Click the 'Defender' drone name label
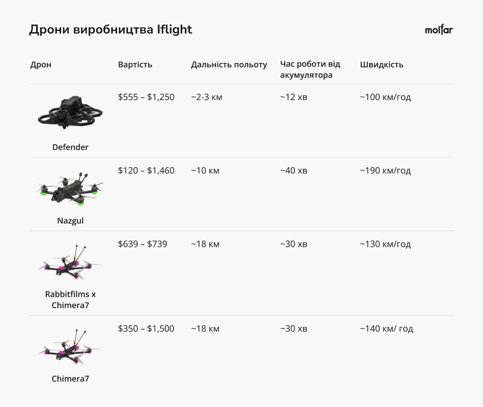Image resolution: width=483 pixels, height=407 pixels. click(70, 147)
